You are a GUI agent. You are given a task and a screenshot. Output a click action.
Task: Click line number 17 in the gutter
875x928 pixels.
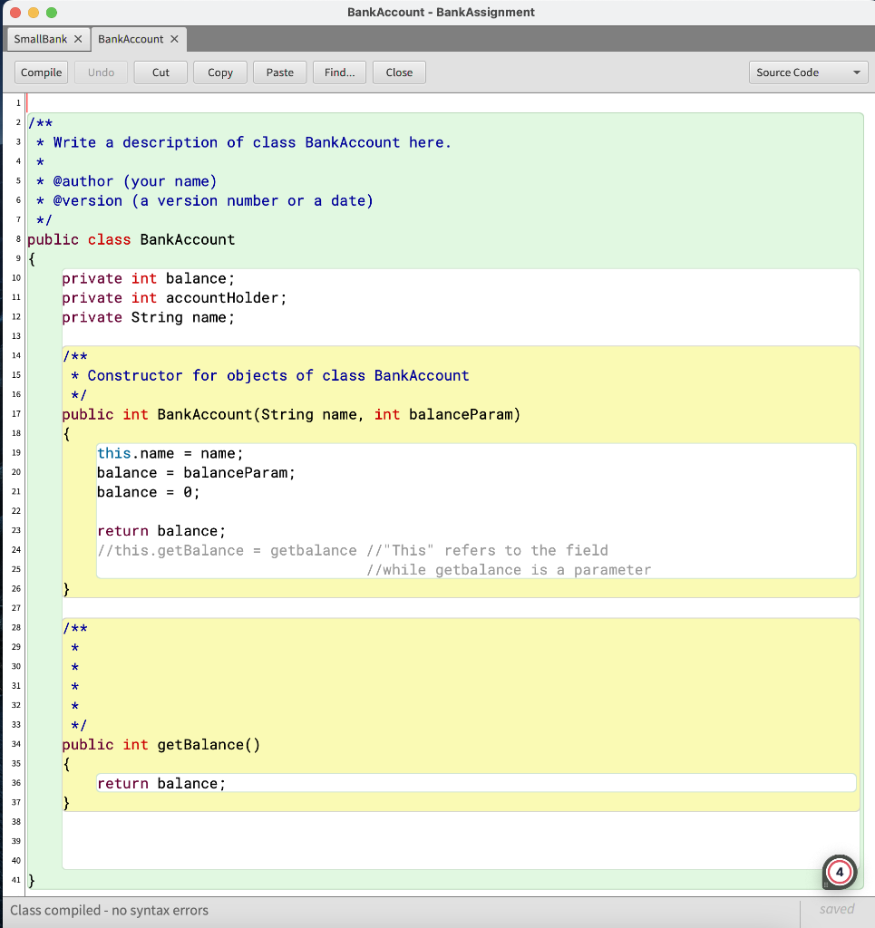pos(15,414)
